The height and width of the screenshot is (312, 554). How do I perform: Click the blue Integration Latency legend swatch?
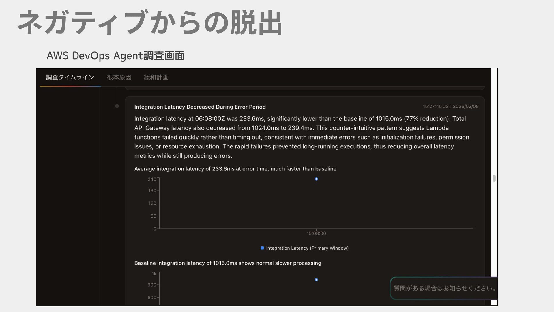click(x=262, y=248)
